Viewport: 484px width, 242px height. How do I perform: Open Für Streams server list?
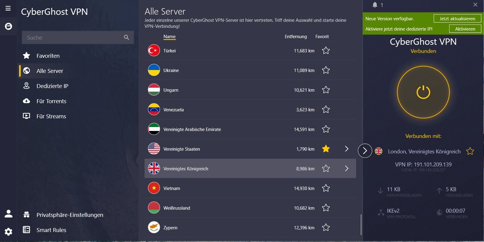point(51,116)
